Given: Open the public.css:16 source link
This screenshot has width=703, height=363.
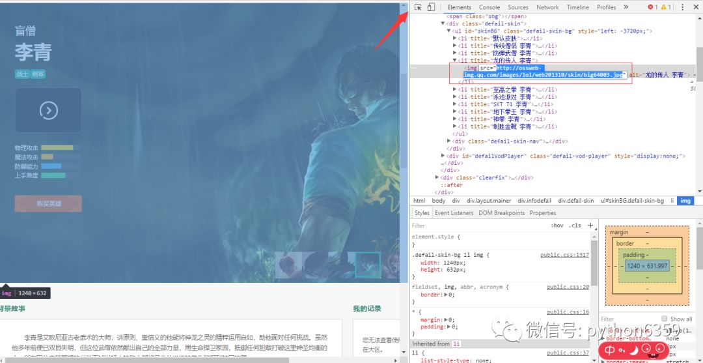Looking at the screenshot, I should (x=568, y=312).
